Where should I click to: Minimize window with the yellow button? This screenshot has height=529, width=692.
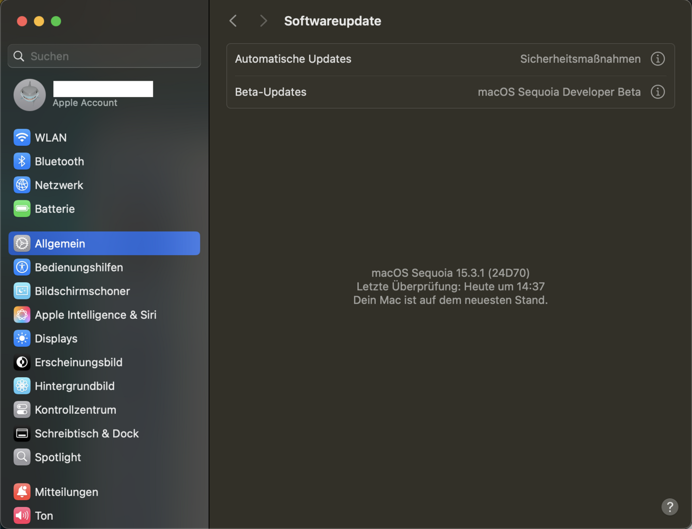pos(39,21)
